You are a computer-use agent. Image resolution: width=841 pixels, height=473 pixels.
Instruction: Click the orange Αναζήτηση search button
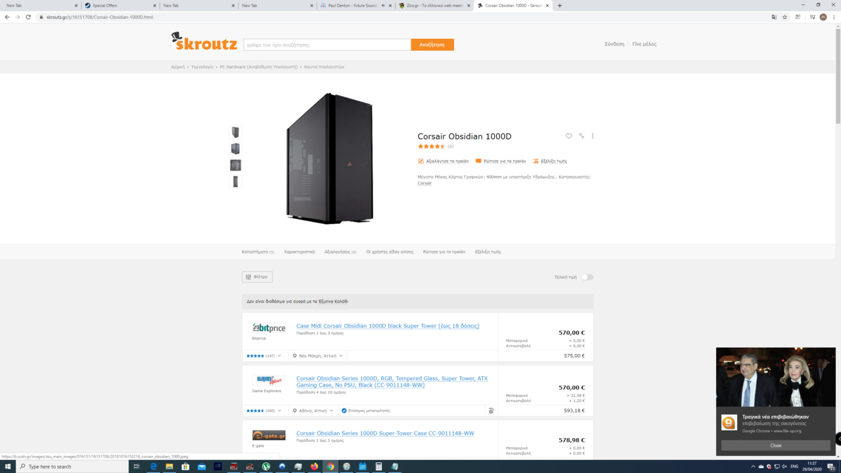click(432, 45)
